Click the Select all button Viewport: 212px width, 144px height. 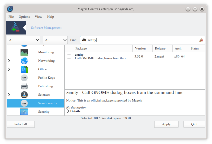coord(21,124)
